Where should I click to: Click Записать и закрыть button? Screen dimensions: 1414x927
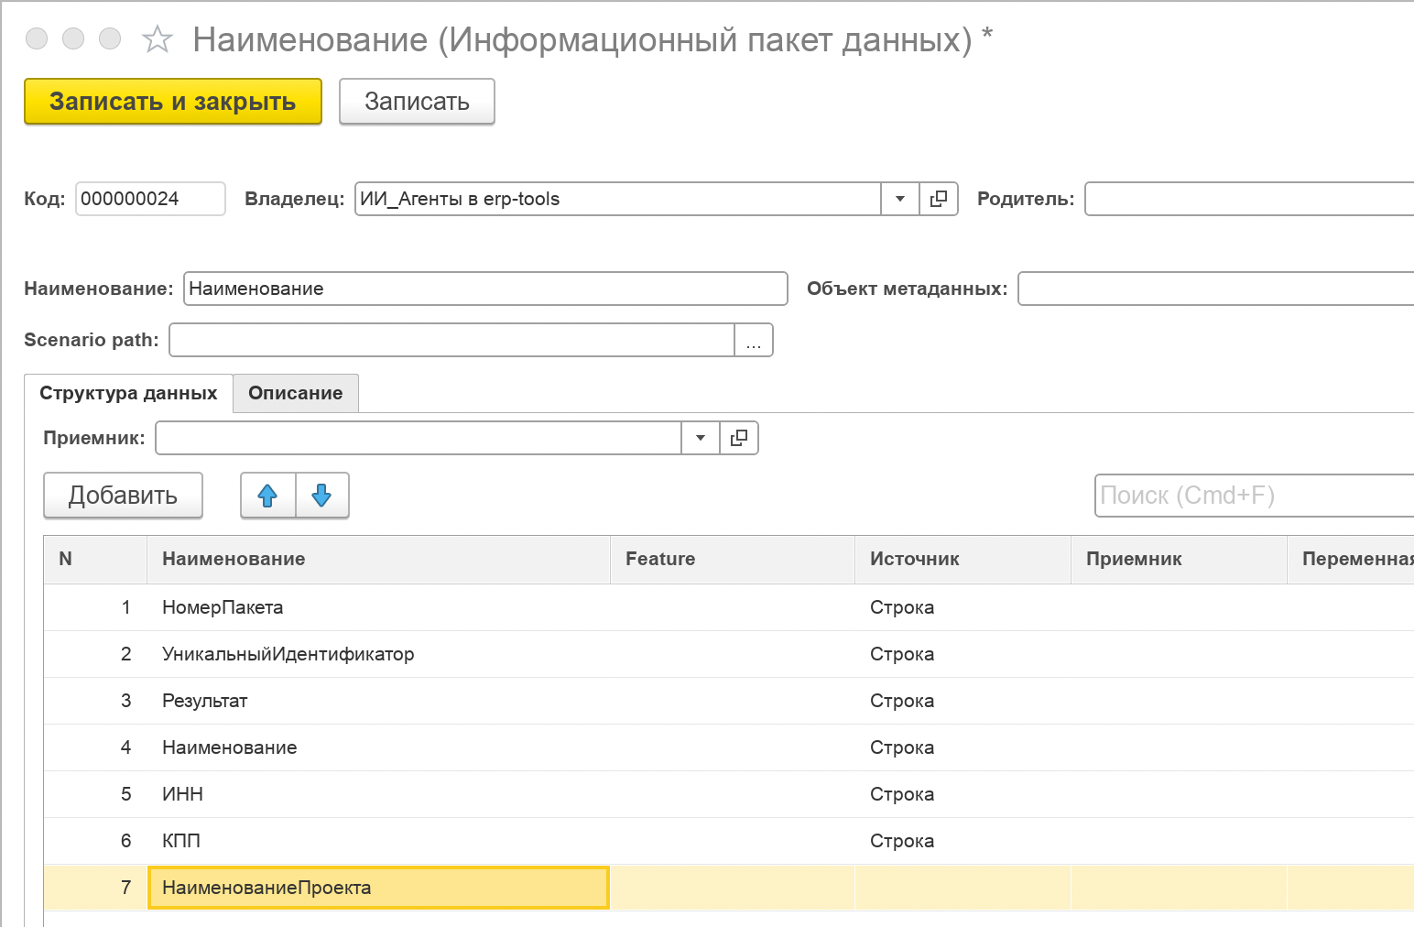(173, 101)
